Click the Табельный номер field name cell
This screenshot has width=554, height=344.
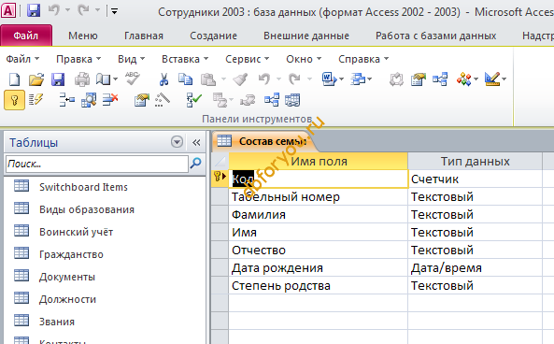coord(318,196)
